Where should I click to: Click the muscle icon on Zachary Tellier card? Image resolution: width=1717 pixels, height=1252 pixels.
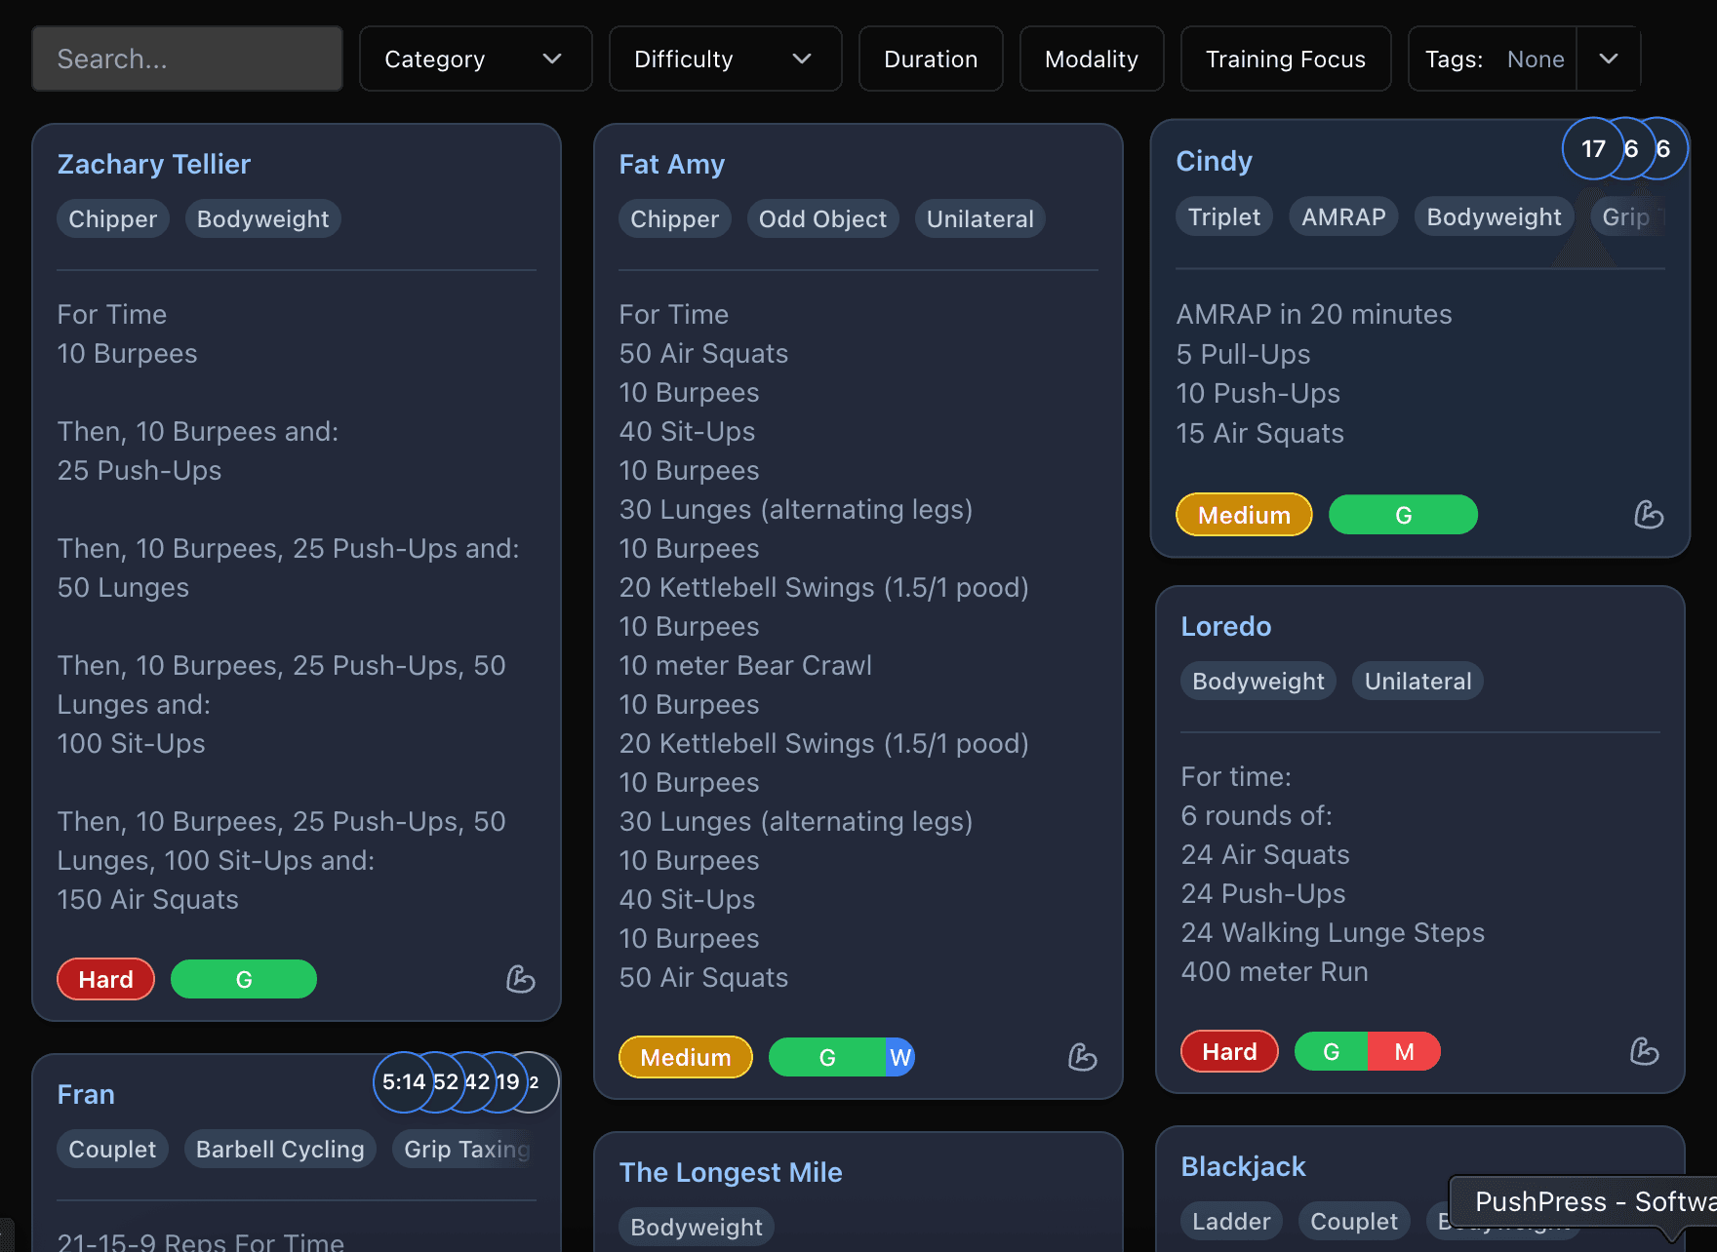pyautogui.click(x=520, y=979)
